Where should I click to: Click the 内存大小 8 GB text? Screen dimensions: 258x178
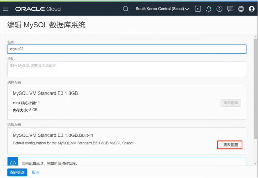tap(25, 110)
